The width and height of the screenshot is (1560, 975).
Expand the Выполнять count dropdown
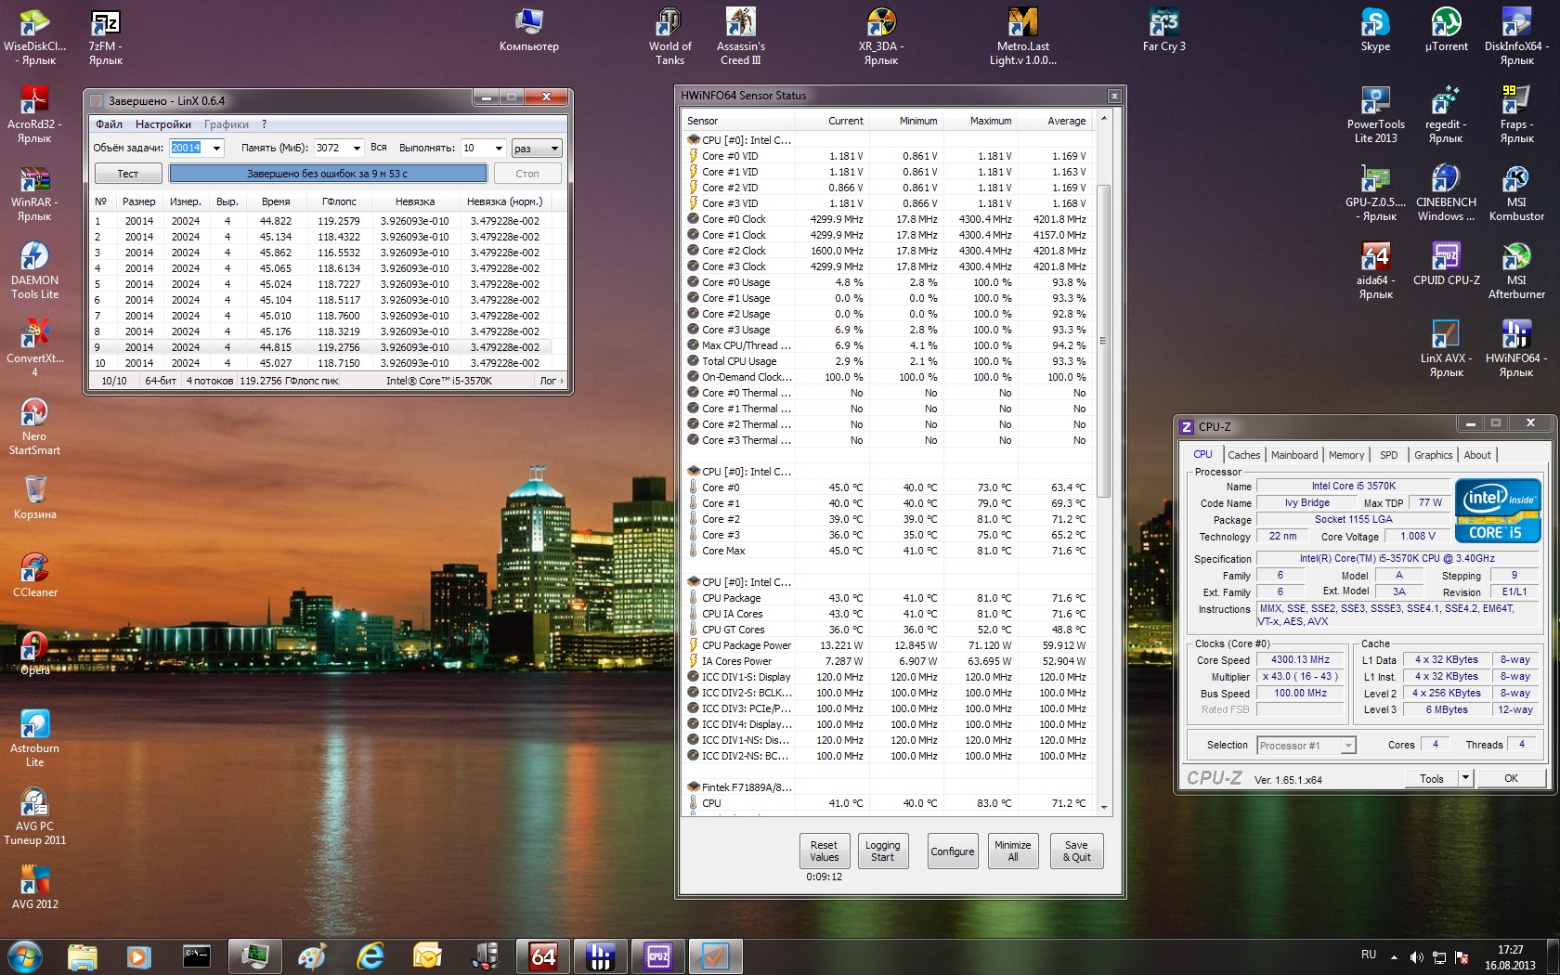tap(499, 148)
